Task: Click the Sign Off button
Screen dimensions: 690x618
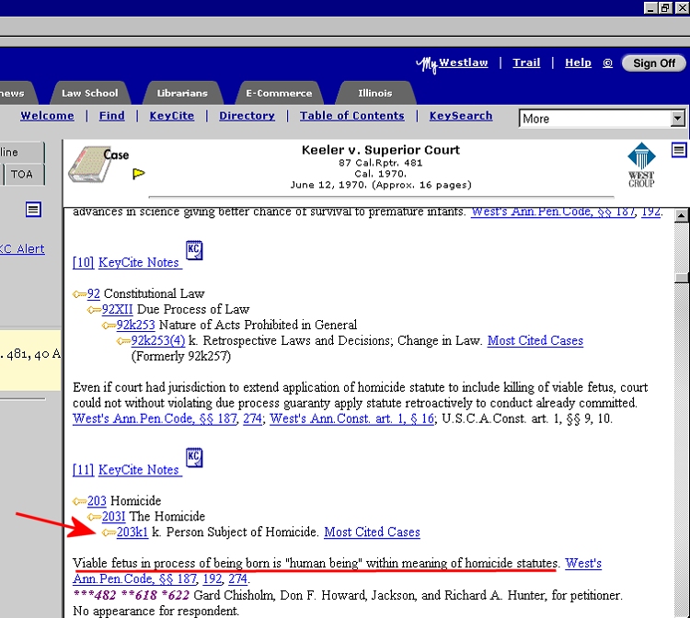Action: (654, 63)
